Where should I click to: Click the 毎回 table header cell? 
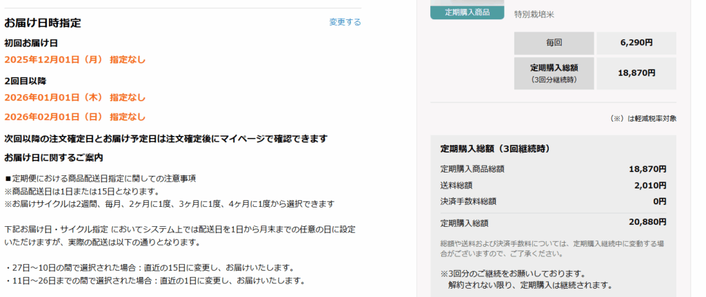tap(554, 43)
